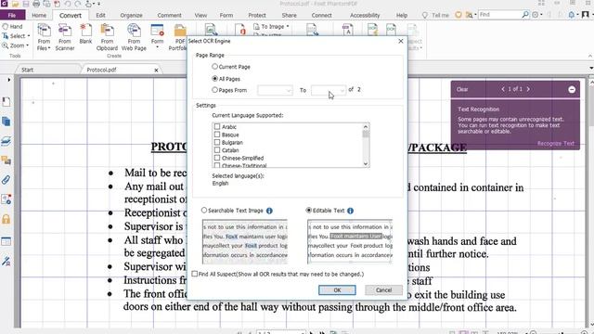The image size is (594, 334).
Task: Create PDF From Clipboard
Action: pyautogui.click(x=107, y=37)
